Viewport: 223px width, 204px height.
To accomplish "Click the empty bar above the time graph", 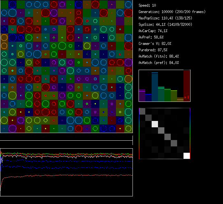I will [x=66, y=137].
